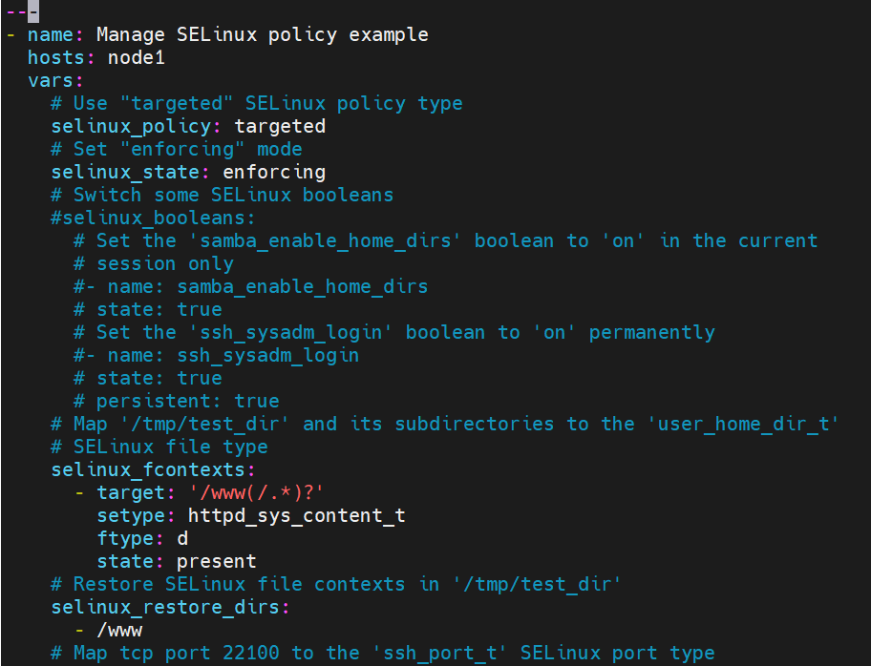Image resolution: width=871 pixels, height=666 pixels.
Task: Click 'selinux_policy' variable name
Action: (131, 127)
